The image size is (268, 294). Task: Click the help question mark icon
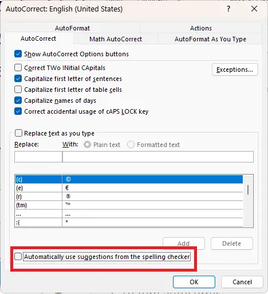228,9
